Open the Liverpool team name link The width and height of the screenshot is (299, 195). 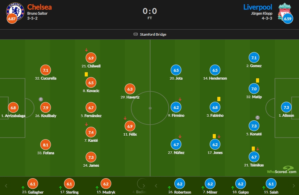tap(258, 7)
